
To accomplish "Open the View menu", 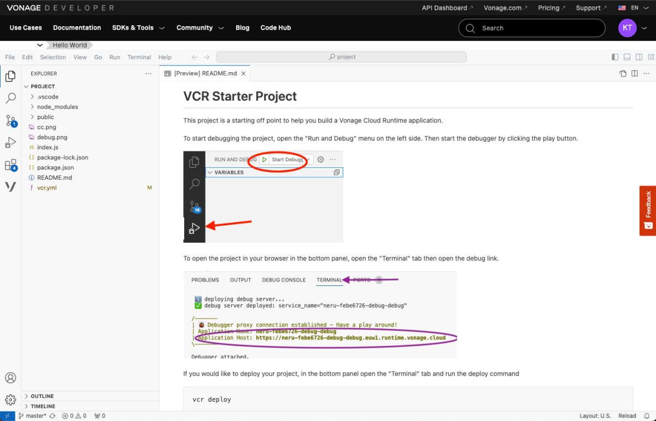I will (80, 57).
